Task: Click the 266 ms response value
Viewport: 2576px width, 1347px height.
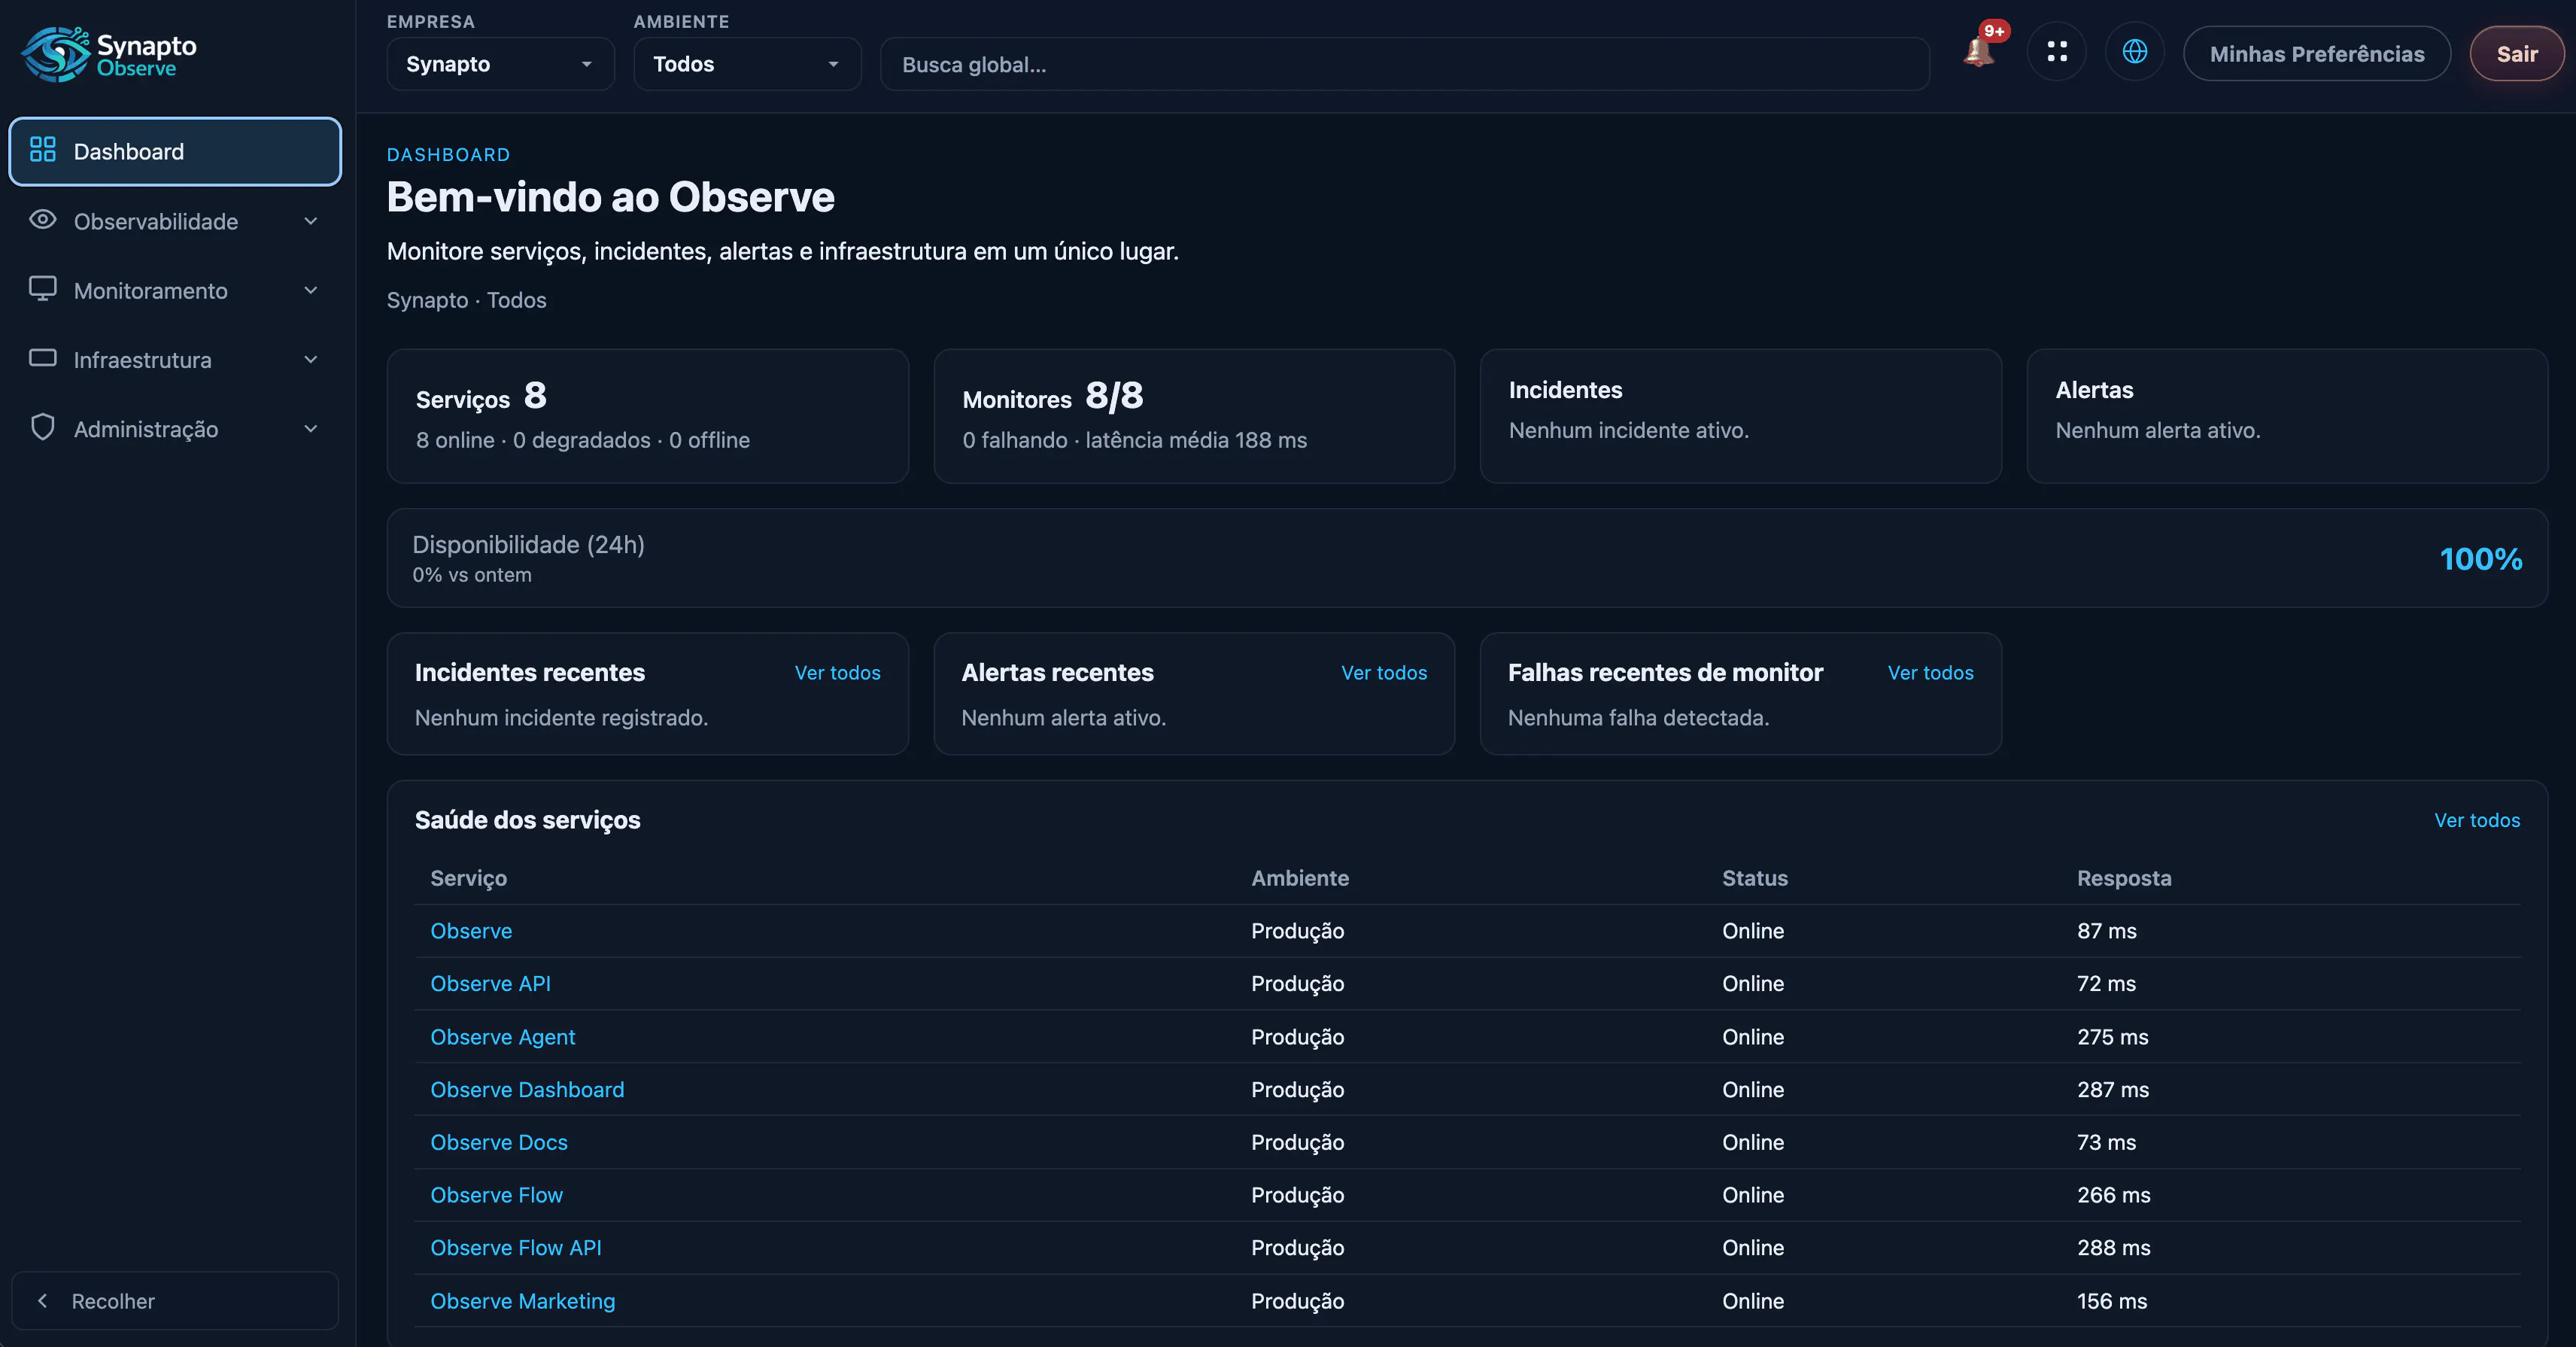Action: click(x=2114, y=1195)
